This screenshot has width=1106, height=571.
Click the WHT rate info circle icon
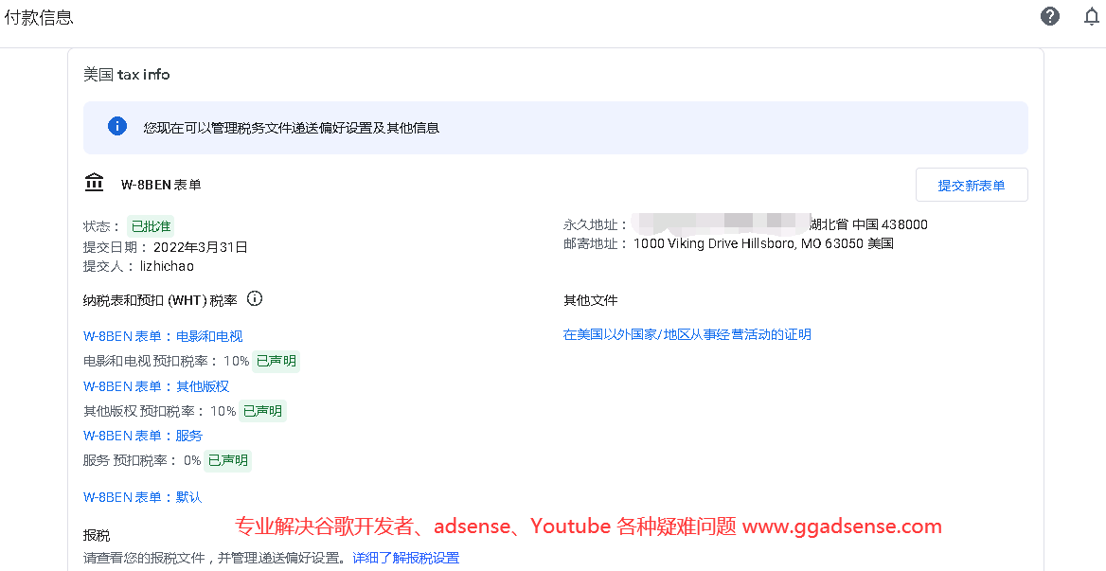[255, 298]
